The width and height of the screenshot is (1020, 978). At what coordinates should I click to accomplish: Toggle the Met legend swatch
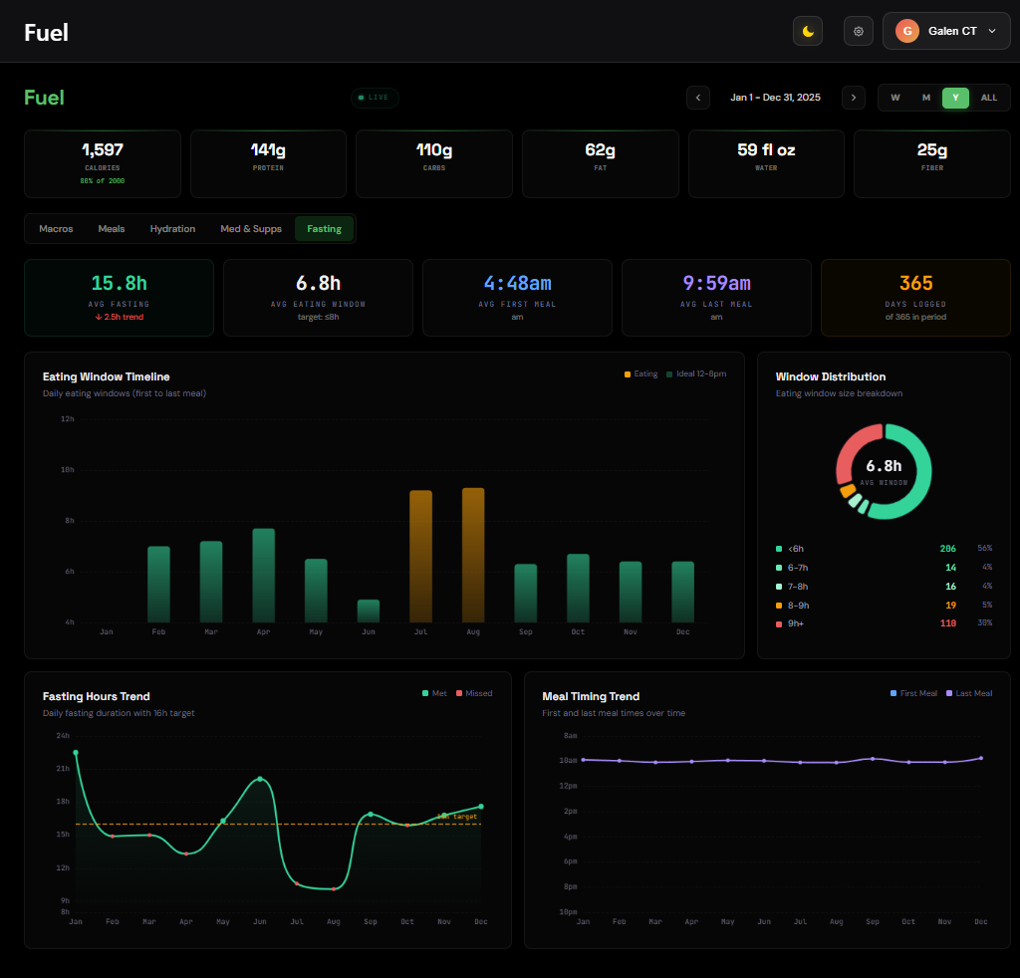(x=425, y=694)
